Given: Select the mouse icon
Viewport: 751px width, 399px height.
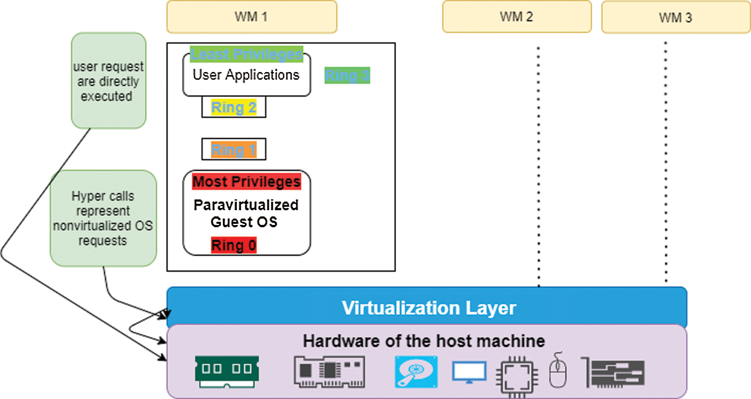Looking at the screenshot, I should 556,370.
